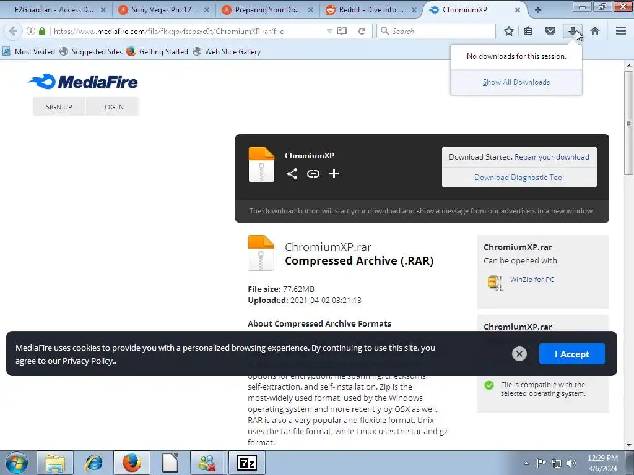Expand the URL history dropdown arrow
The image size is (634, 475).
[x=329, y=31]
